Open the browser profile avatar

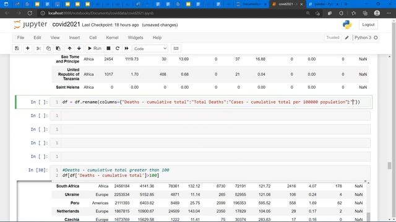tap(377, 13)
